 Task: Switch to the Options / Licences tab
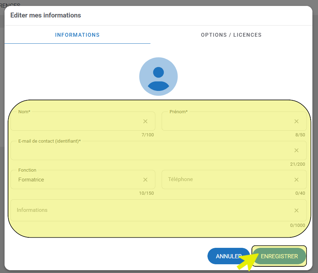(231, 35)
